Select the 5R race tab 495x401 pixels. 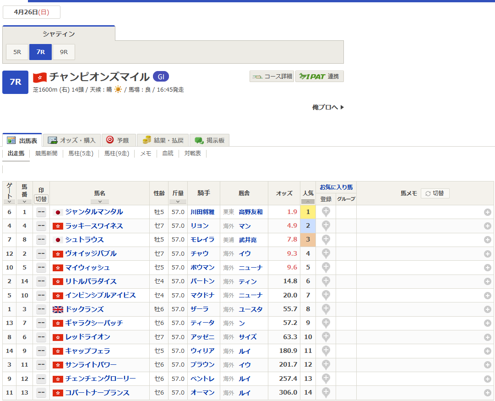tap(17, 52)
